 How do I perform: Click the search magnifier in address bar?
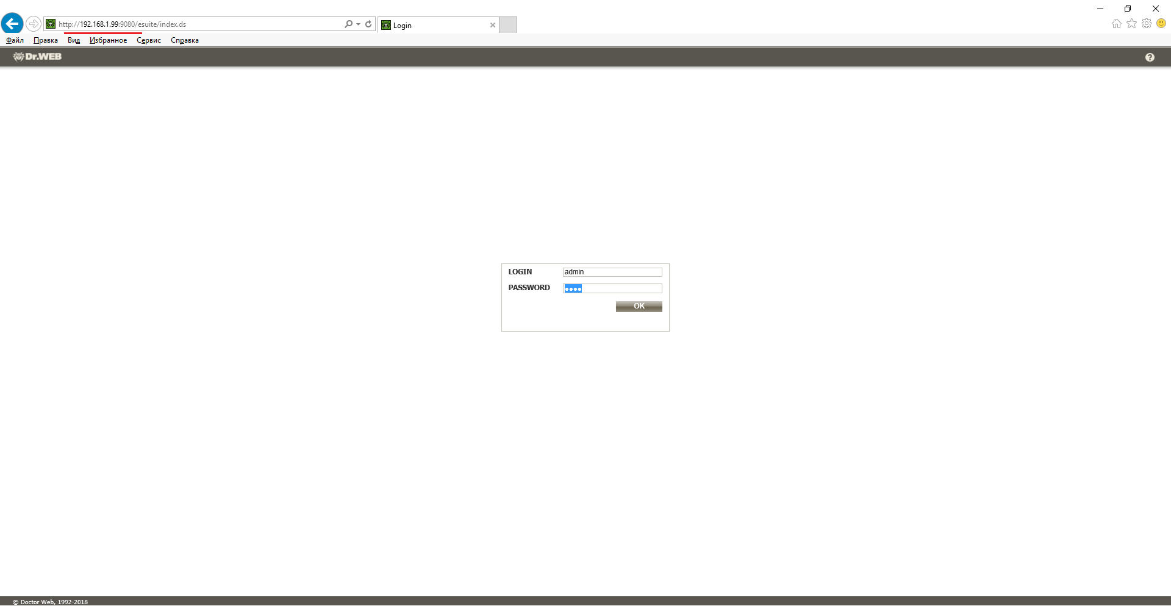[348, 24]
